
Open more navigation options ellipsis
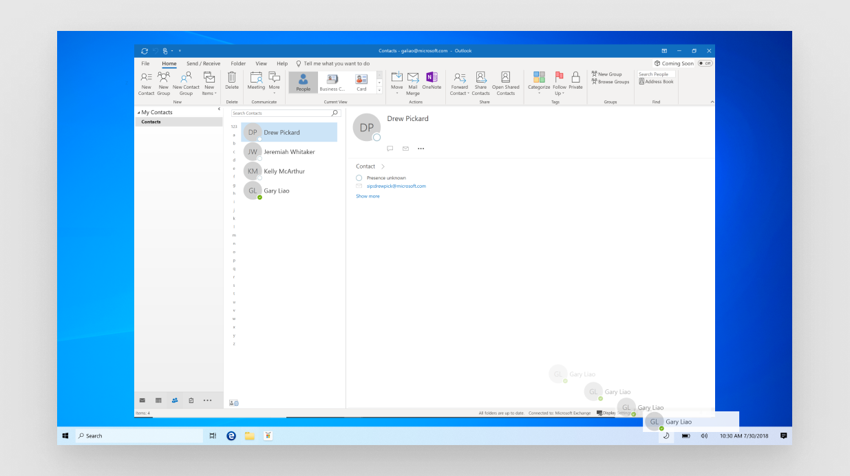(207, 400)
